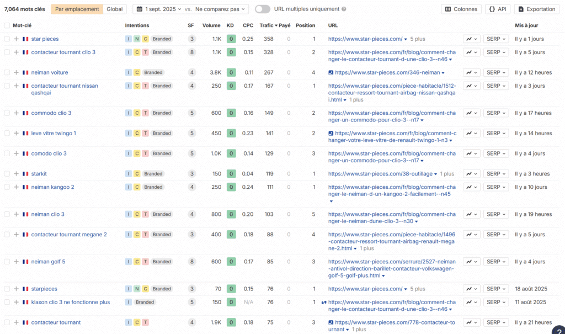
Task: Check the select-all checkbox in header
Action: click(7, 25)
